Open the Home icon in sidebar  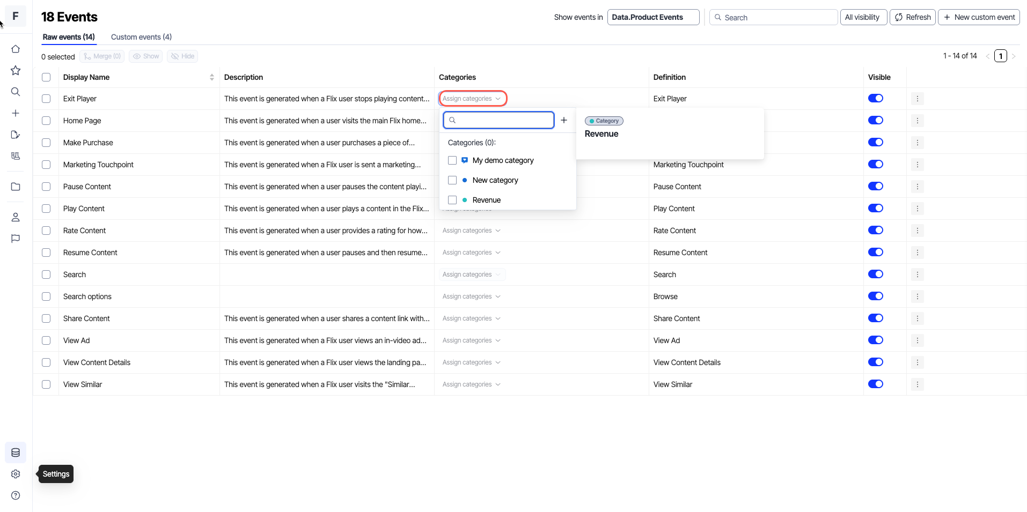pyautogui.click(x=16, y=49)
